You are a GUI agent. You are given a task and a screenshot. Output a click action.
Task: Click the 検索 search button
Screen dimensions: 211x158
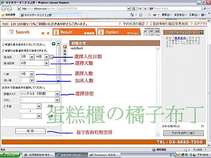tap(30, 131)
